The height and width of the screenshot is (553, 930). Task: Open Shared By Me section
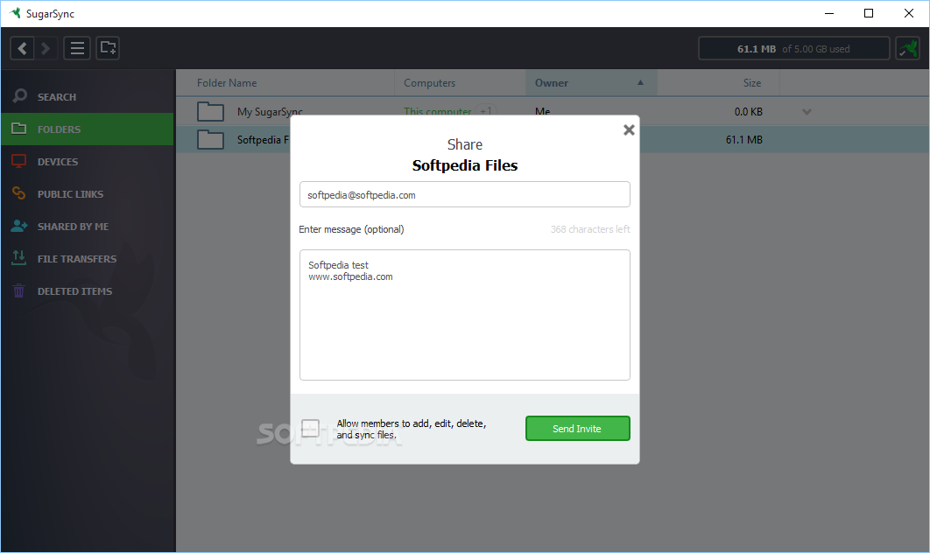click(x=88, y=227)
